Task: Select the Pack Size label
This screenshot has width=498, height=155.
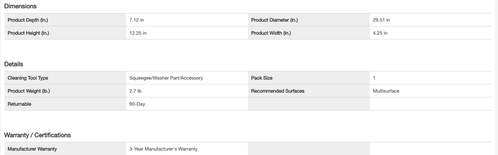Action: click(262, 78)
